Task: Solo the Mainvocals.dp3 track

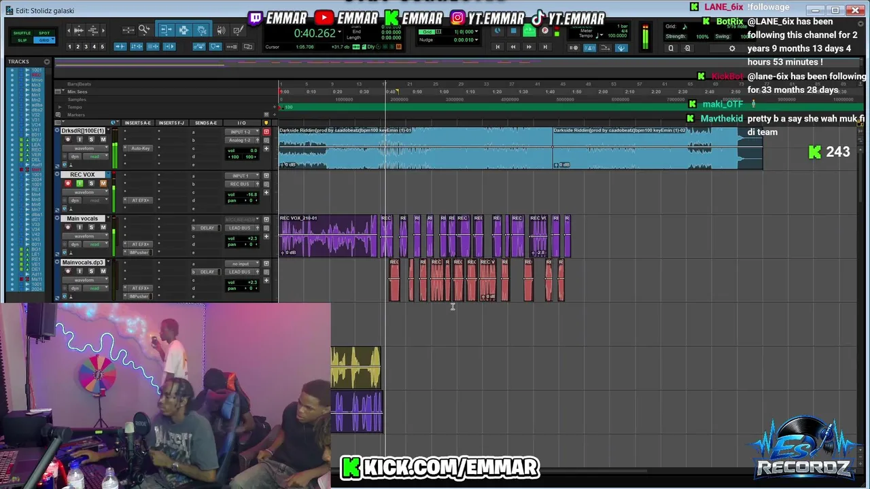Action: coord(91,271)
